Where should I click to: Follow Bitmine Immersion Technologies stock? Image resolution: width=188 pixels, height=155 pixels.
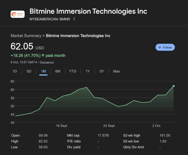pos(165,47)
